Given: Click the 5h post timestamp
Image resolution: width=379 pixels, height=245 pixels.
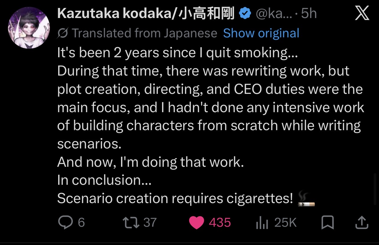Looking at the screenshot, I should (309, 14).
